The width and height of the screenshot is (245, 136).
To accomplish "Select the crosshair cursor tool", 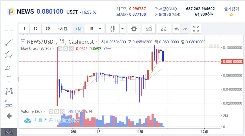I will (x=9, y=30).
